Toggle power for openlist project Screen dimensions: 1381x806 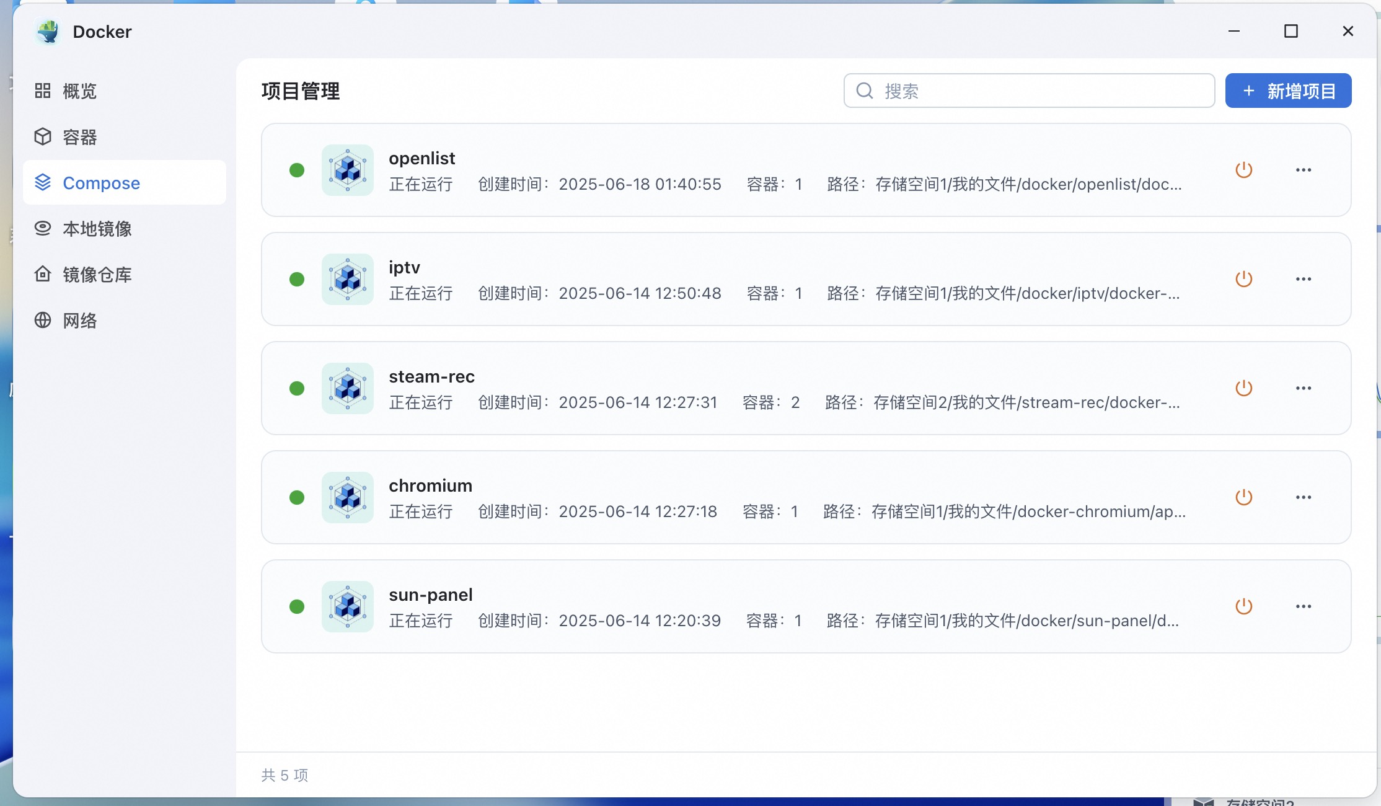1243,170
